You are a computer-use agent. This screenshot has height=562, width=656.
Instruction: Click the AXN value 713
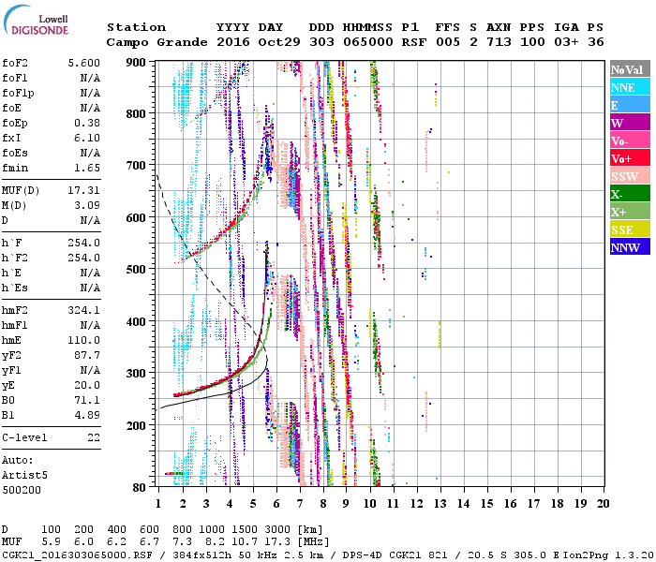click(499, 42)
